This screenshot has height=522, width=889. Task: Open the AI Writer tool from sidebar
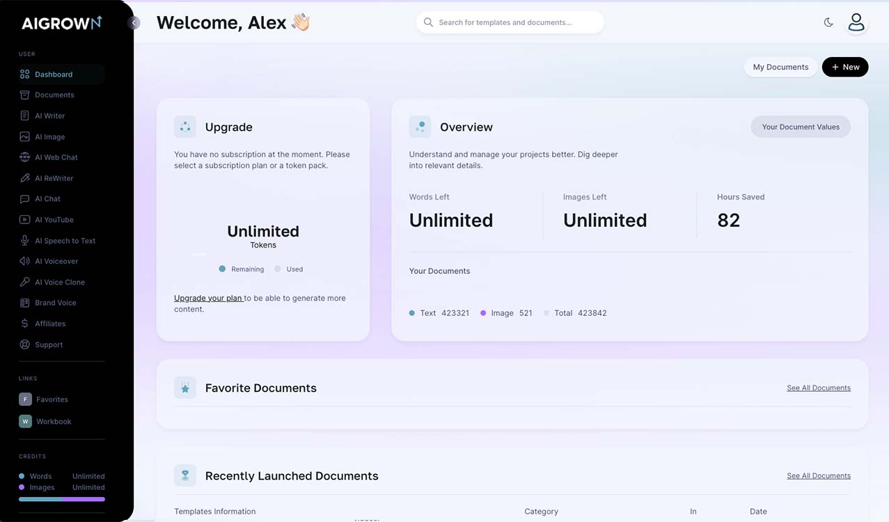pyautogui.click(x=49, y=116)
